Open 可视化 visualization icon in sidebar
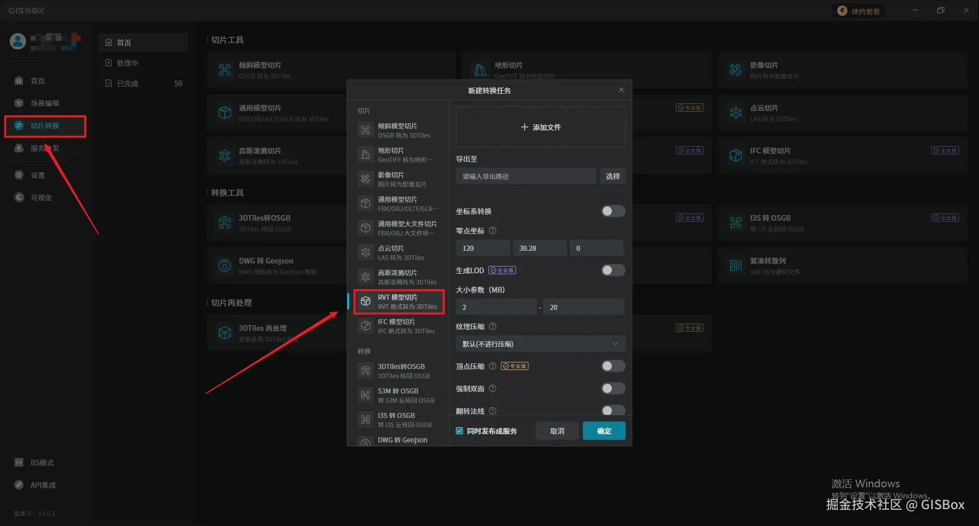The image size is (979, 526). (19, 197)
